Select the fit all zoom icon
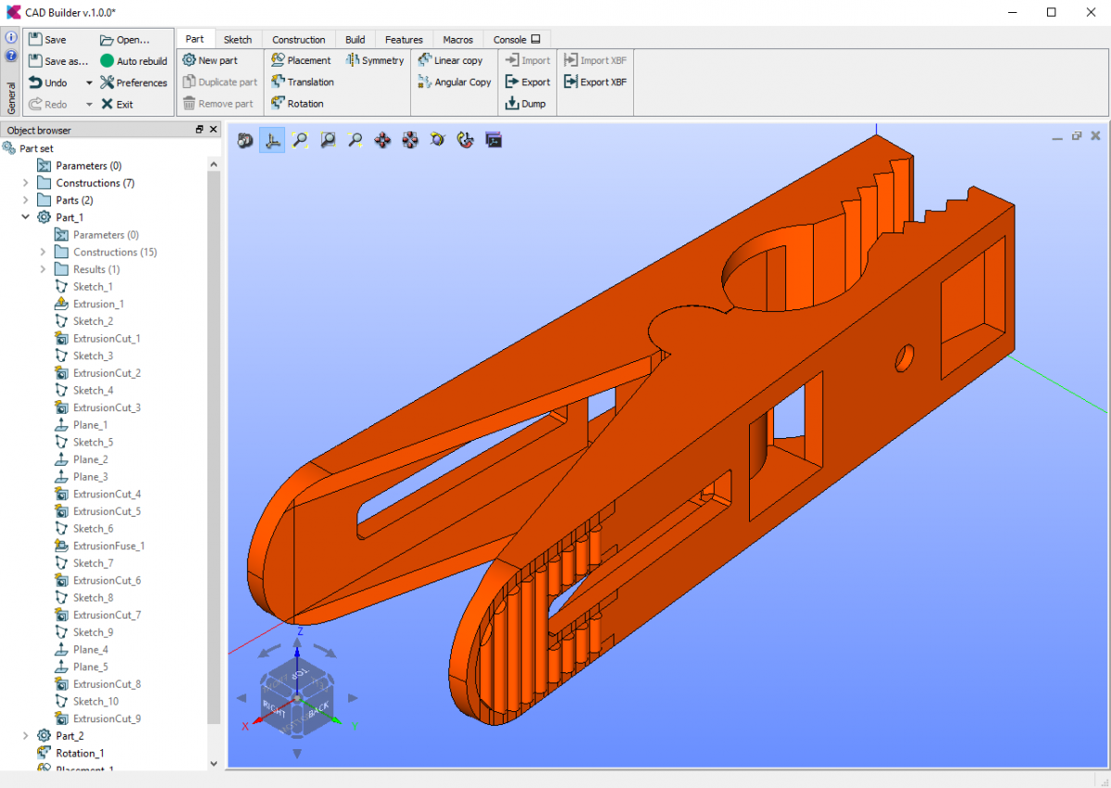The image size is (1111, 788). tap(300, 141)
